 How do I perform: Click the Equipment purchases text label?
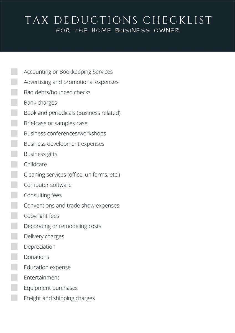tap(51, 288)
